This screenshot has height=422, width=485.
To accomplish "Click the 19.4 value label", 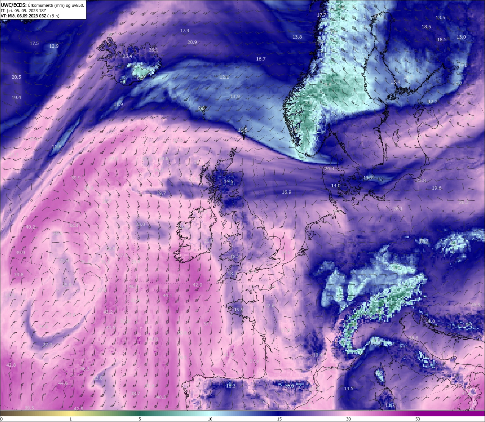I will tap(16, 98).
